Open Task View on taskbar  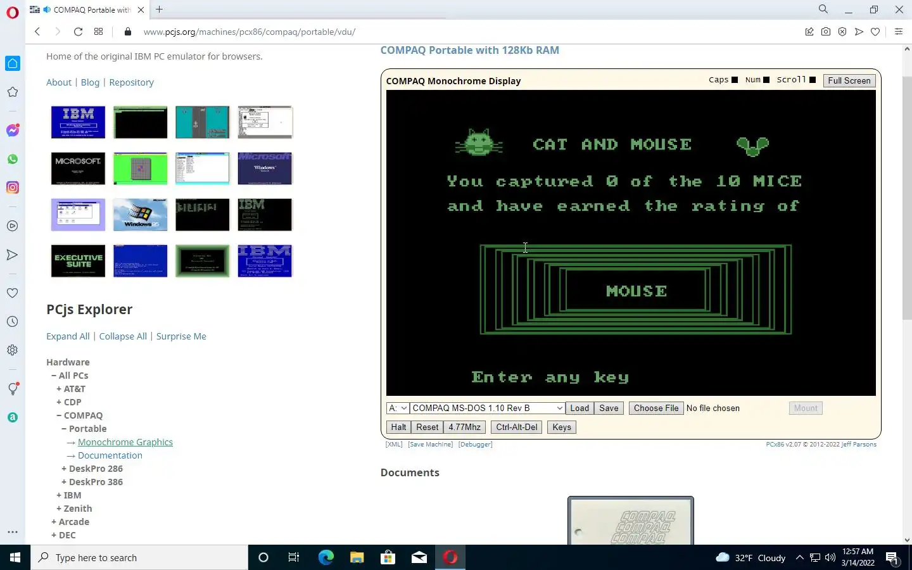294,557
